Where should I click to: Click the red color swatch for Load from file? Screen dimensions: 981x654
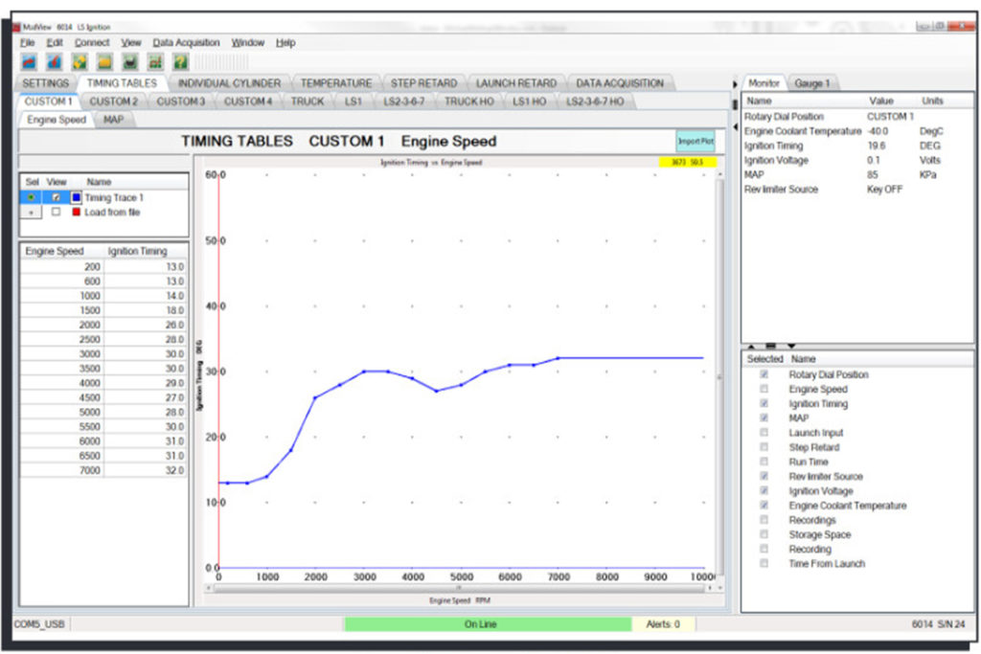pyautogui.click(x=77, y=212)
